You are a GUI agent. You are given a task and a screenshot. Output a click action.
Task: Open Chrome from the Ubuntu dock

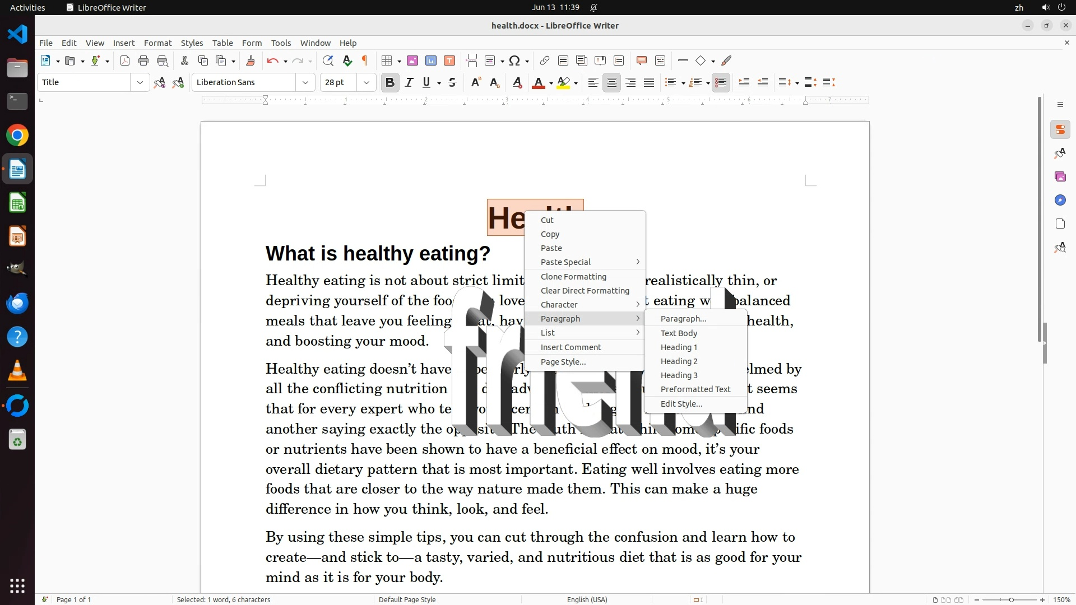coord(17,136)
